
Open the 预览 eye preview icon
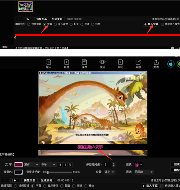coord(102,64)
